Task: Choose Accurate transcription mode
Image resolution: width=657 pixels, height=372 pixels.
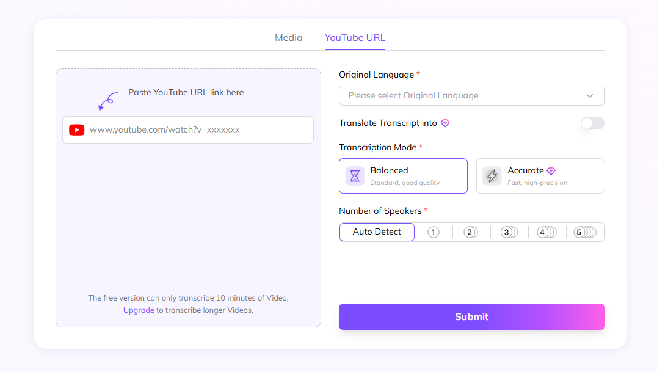Action: (540, 175)
